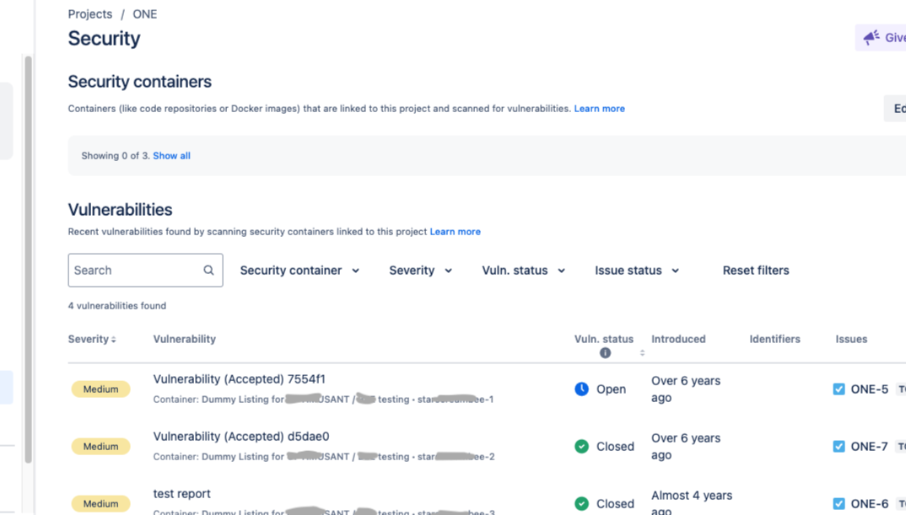Image resolution: width=906 pixels, height=515 pixels.
Task: Expand the Severity filter dropdown
Action: pyautogui.click(x=420, y=271)
